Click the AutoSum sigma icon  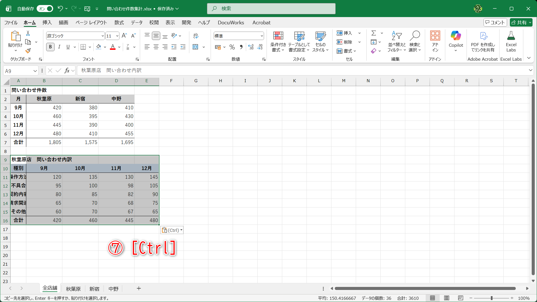tap(374, 33)
